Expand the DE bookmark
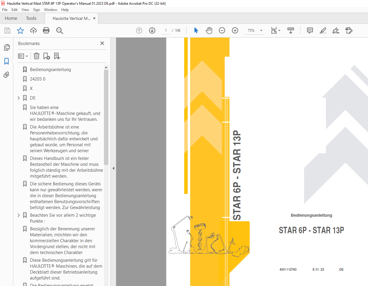The width and height of the screenshot is (368, 286). 19,98
